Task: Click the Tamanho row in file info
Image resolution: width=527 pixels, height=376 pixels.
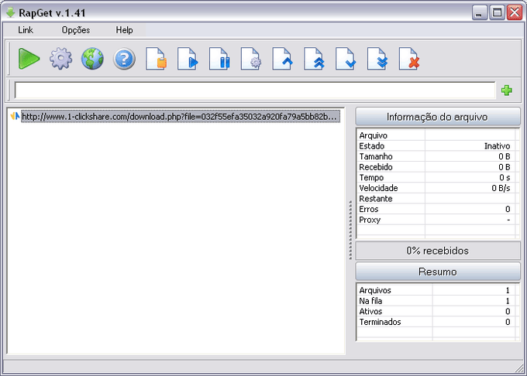Action: 436,156
